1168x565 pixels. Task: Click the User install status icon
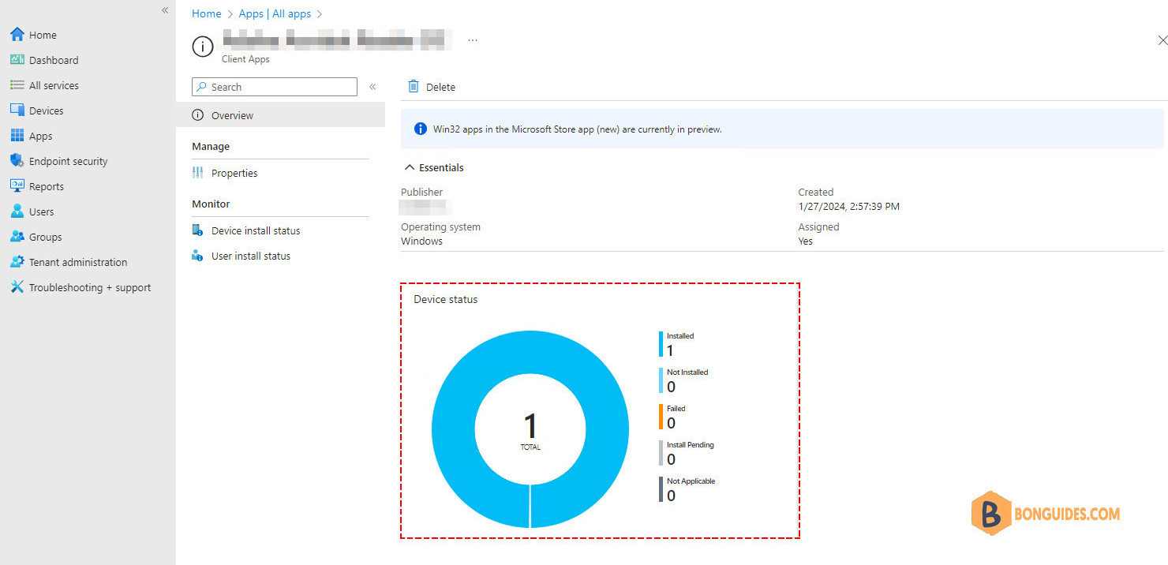(198, 256)
